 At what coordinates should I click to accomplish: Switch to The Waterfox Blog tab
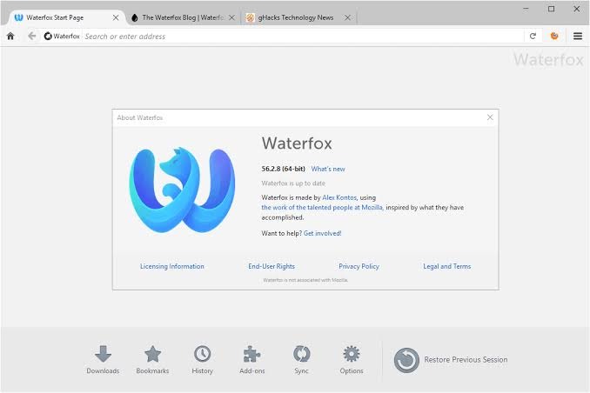[184, 17]
